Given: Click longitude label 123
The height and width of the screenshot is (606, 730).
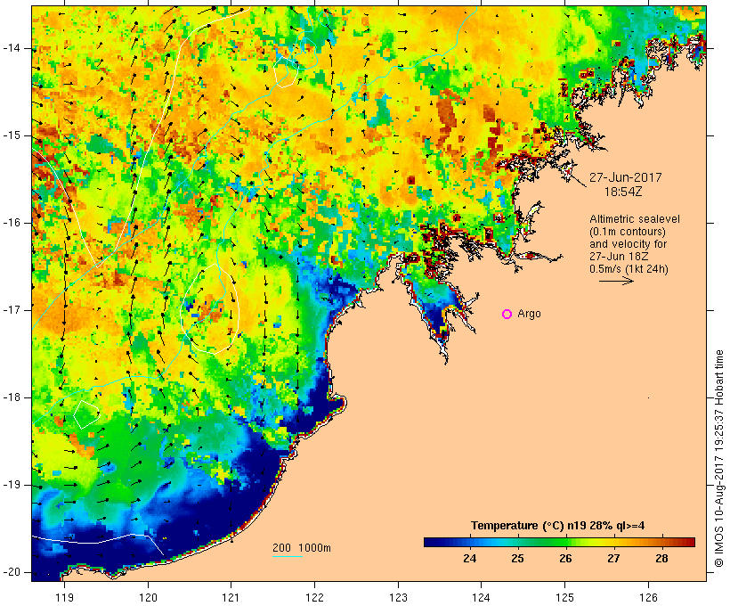Looking at the screenshot, I should (398, 597).
